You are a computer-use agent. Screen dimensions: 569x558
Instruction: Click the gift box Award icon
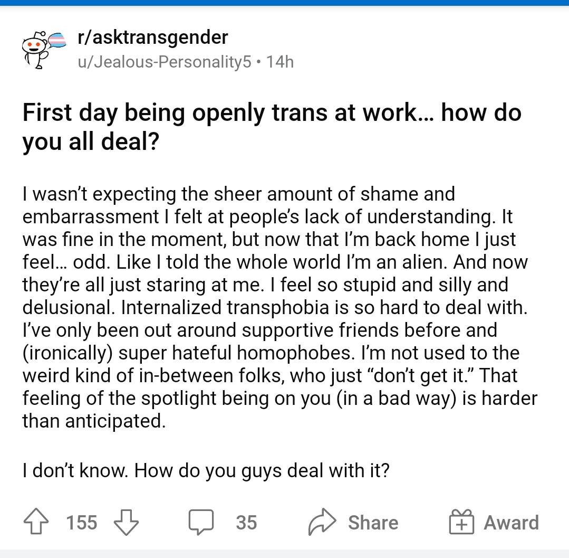click(x=461, y=522)
